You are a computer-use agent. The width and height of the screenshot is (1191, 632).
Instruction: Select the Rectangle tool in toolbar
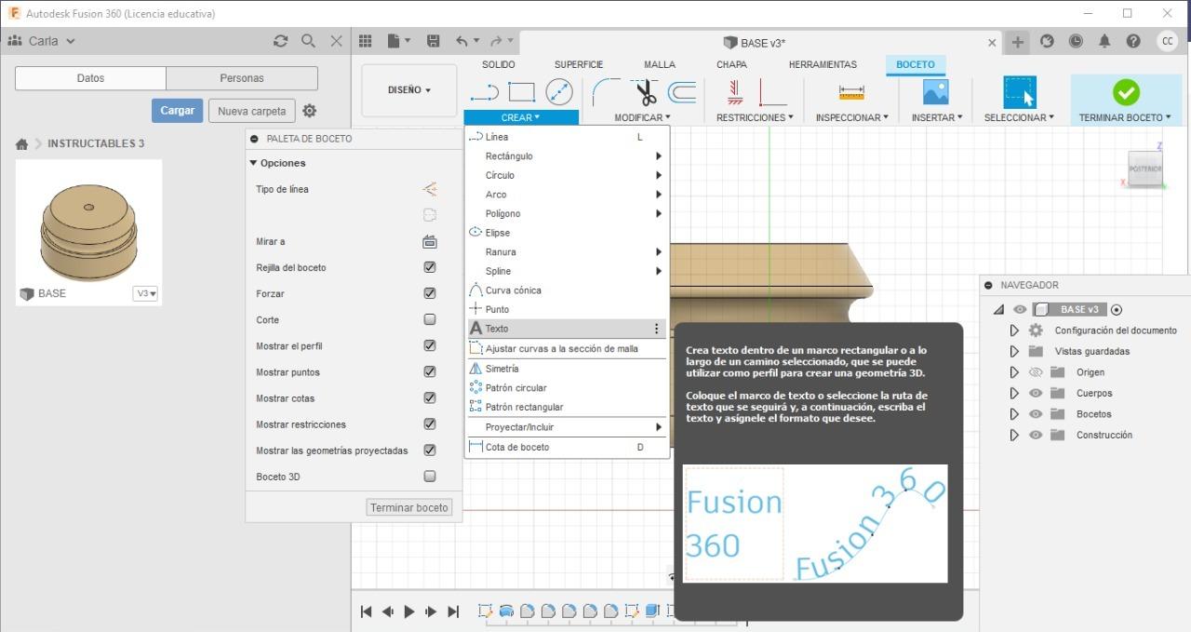click(x=521, y=92)
